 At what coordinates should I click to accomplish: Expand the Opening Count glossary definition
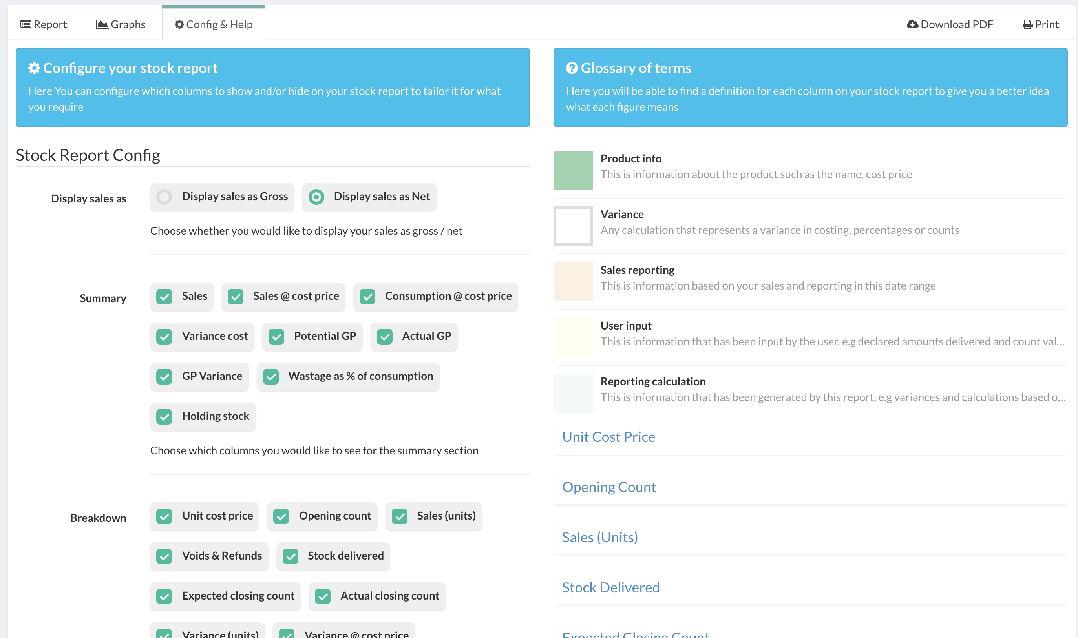(609, 487)
